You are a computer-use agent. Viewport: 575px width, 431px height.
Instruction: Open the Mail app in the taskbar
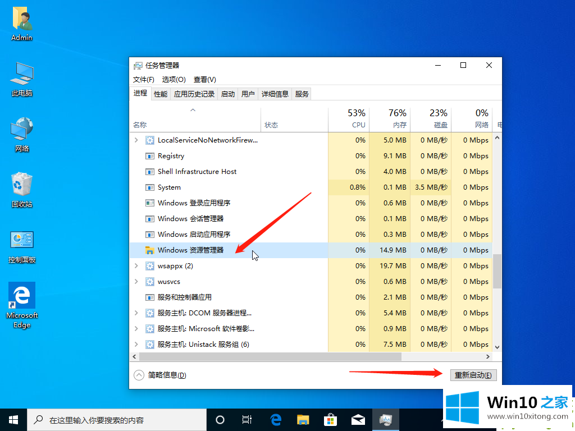click(358, 419)
